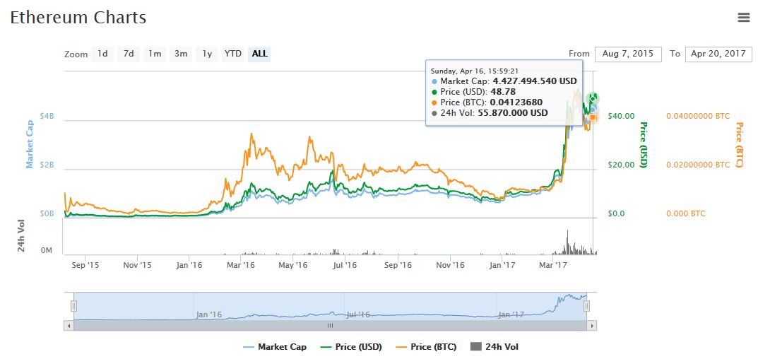Click the navigator right range handle

click(586, 306)
